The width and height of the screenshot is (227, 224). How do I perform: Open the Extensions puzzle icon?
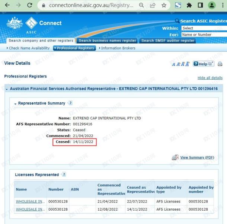pyautogui.click(x=189, y=5)
